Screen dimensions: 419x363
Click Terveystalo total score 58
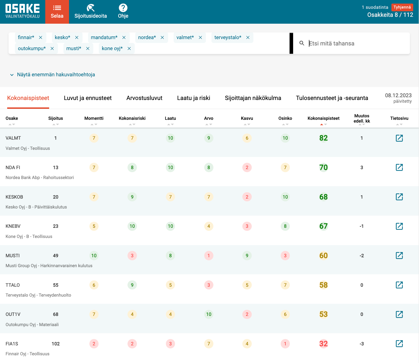[323, 285]
